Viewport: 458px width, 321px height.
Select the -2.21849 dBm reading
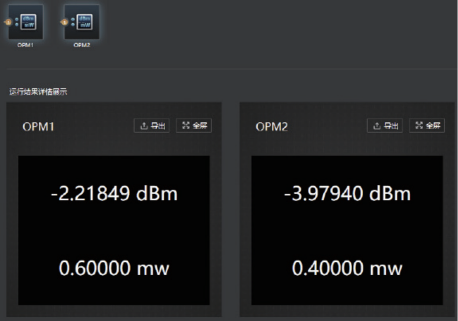pyautogui.click(x=114, y=193)
